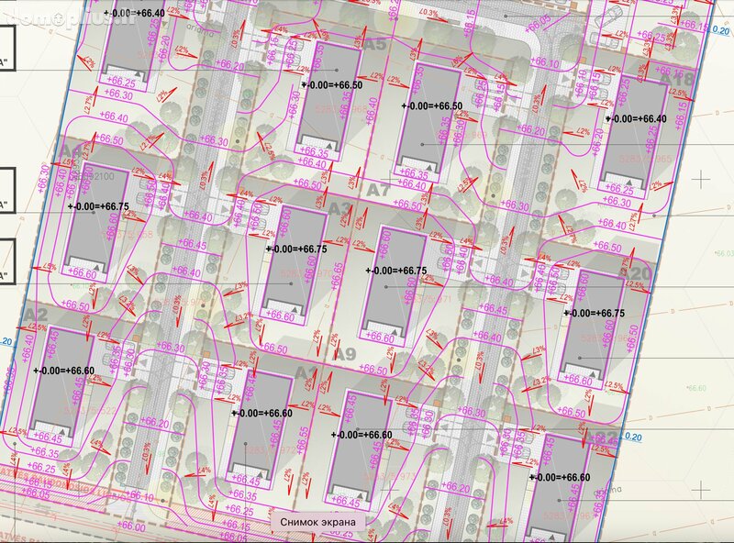The image size is (734, 543).
Task: Select the green +66.03 spot elevation
Action: 725,253
